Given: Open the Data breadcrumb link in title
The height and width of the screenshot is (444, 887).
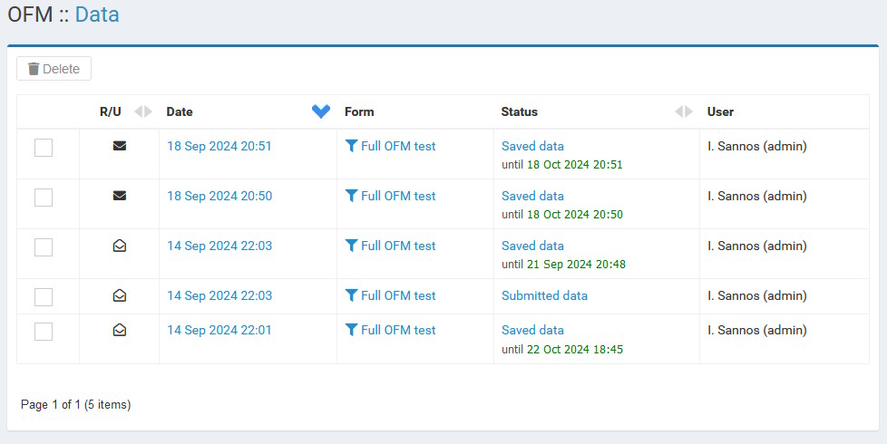Looking at the screenshot, I should click(97, 14).
